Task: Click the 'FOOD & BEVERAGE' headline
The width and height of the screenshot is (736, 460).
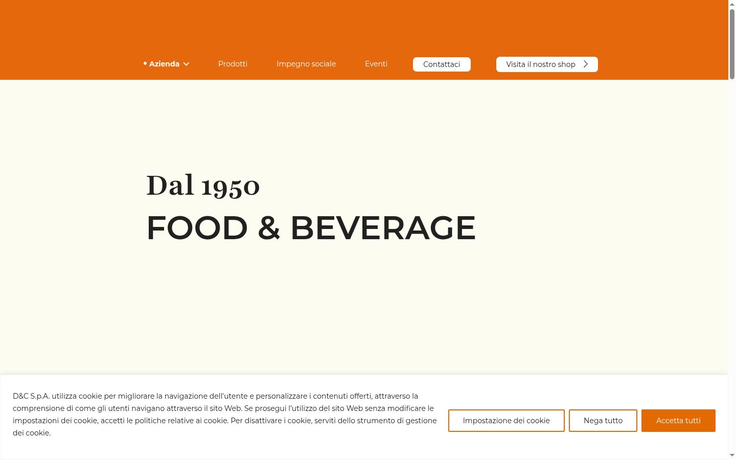Action: (x=311, y=228)
